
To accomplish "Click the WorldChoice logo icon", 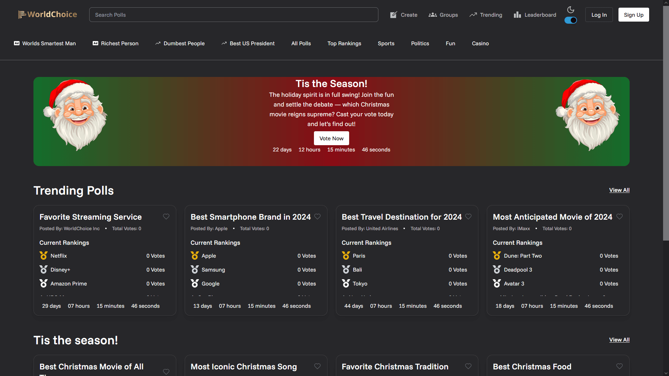I will click(22, 15).
